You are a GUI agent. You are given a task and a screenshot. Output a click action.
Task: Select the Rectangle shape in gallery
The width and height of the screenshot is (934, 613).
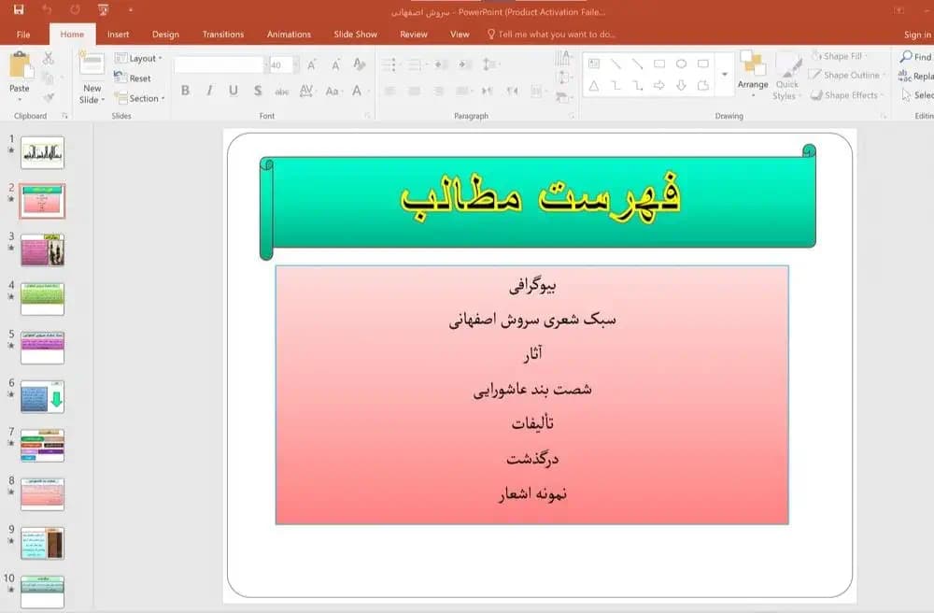[659, 64]
